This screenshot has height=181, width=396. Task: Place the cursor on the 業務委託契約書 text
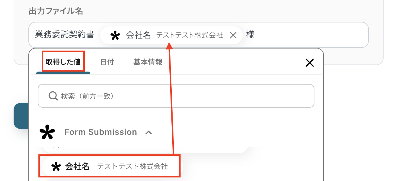pos(64,35)
